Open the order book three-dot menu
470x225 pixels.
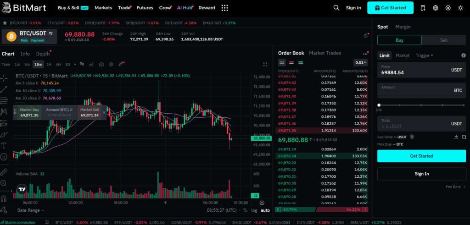pos(365,54)
